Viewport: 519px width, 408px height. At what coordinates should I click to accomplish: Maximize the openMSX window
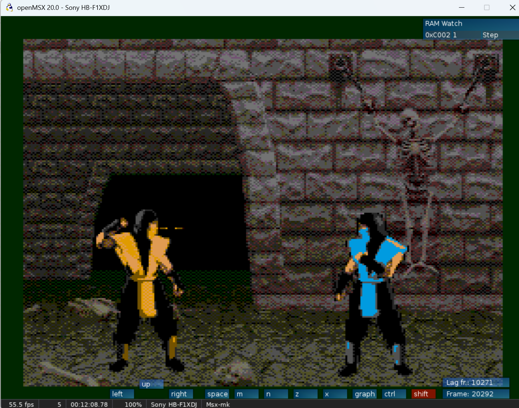487,7
